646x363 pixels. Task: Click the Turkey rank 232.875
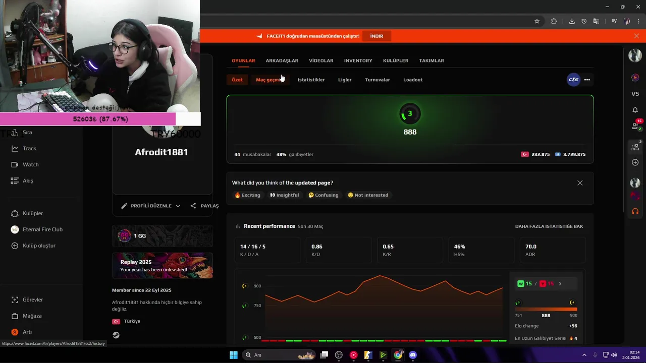click(x=535, y=154)
